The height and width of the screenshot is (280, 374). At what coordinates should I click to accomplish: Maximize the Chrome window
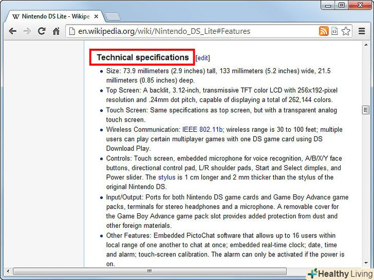(342, 5)
